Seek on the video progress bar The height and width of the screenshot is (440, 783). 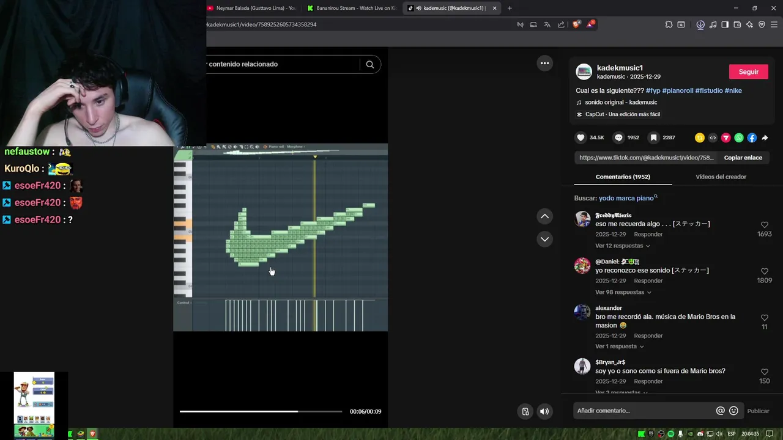coord(261,411)
